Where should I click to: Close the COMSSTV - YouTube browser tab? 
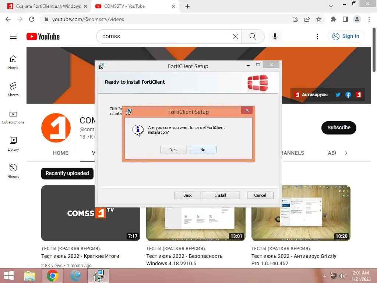coord(173,6)
